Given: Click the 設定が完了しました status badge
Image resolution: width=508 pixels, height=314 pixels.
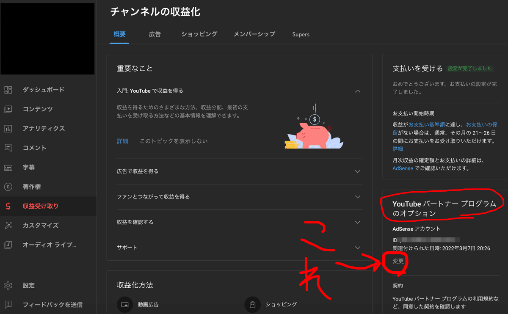Looking at the screenshot, I should [x=470, y=69].
